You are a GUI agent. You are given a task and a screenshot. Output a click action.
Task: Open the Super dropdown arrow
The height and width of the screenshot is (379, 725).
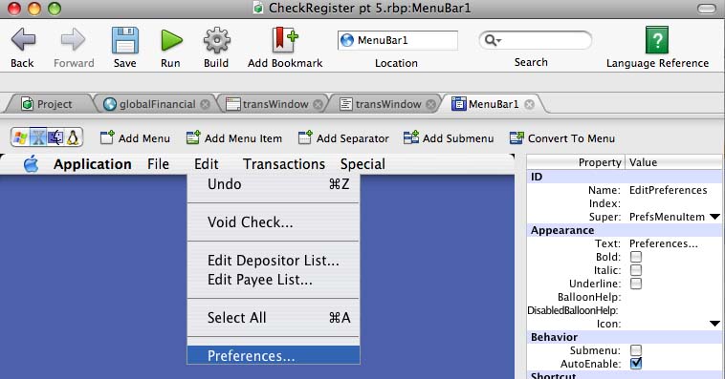click(714, 217)
